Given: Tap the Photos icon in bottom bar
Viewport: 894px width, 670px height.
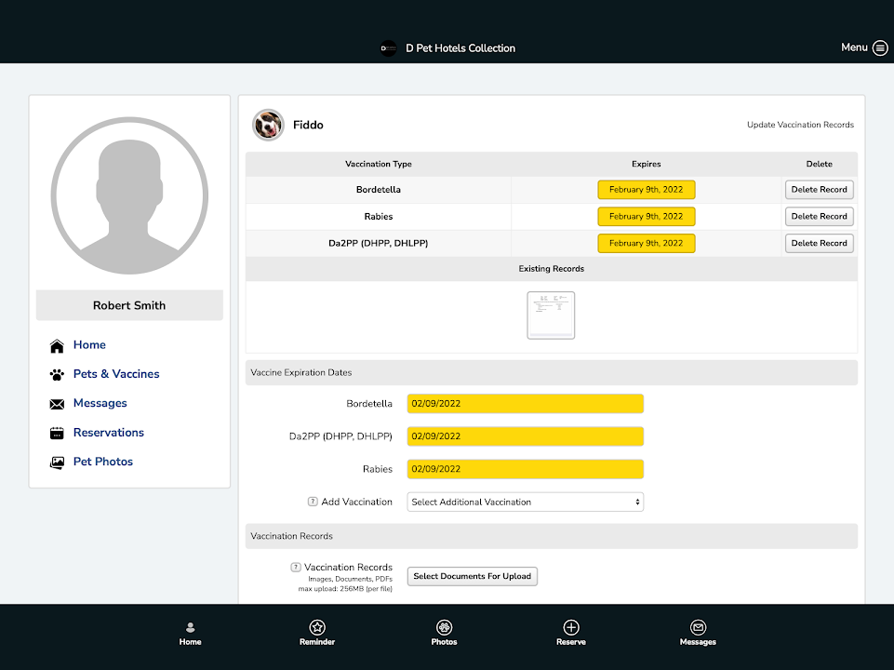Looking at the screenshot, I should 445,627.
